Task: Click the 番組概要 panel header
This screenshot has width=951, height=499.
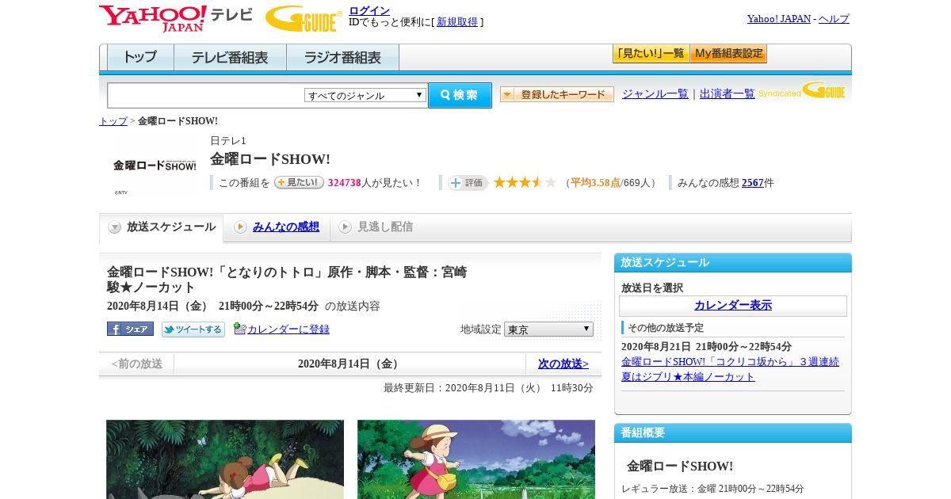Action: coord(733,433)
